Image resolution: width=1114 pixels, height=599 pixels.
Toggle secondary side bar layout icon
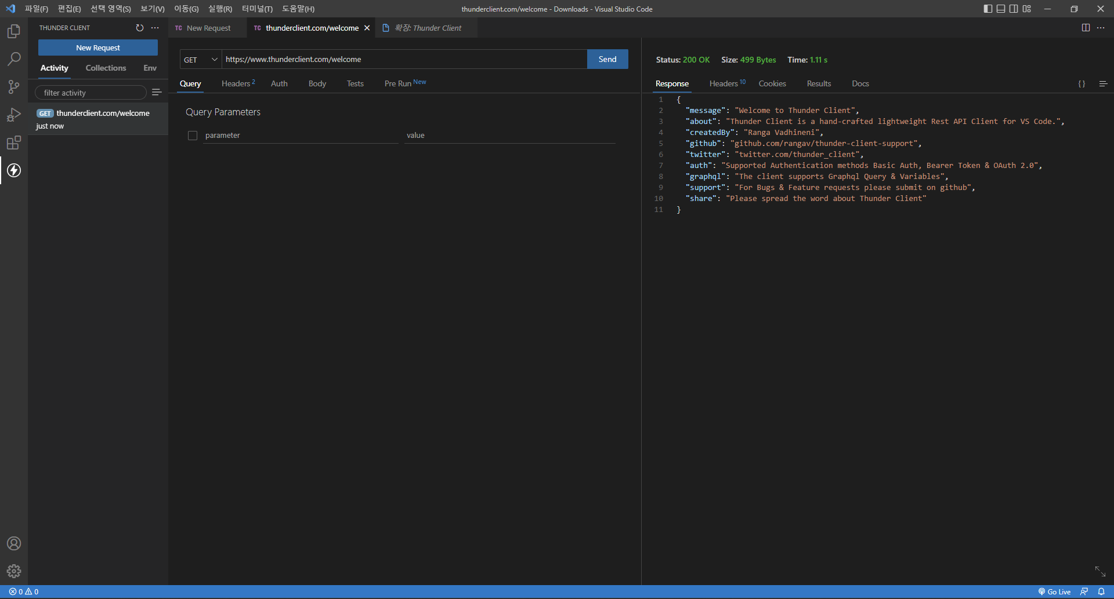coord(1014,9)
